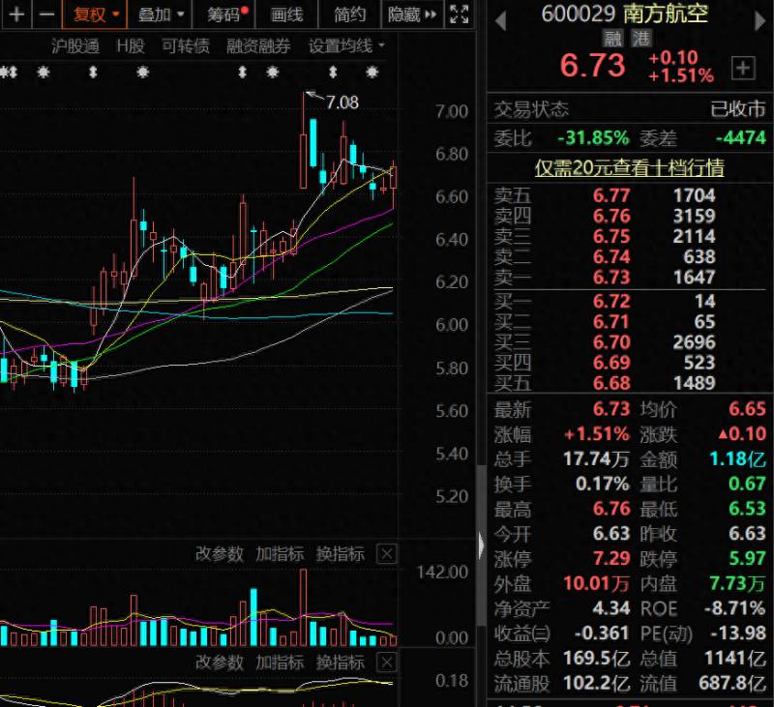Add stock to watchlist with plus box

click(x=743, y=68)
